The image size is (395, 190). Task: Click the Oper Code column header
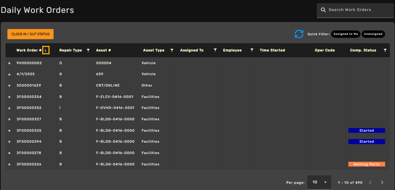pos(325,50)
